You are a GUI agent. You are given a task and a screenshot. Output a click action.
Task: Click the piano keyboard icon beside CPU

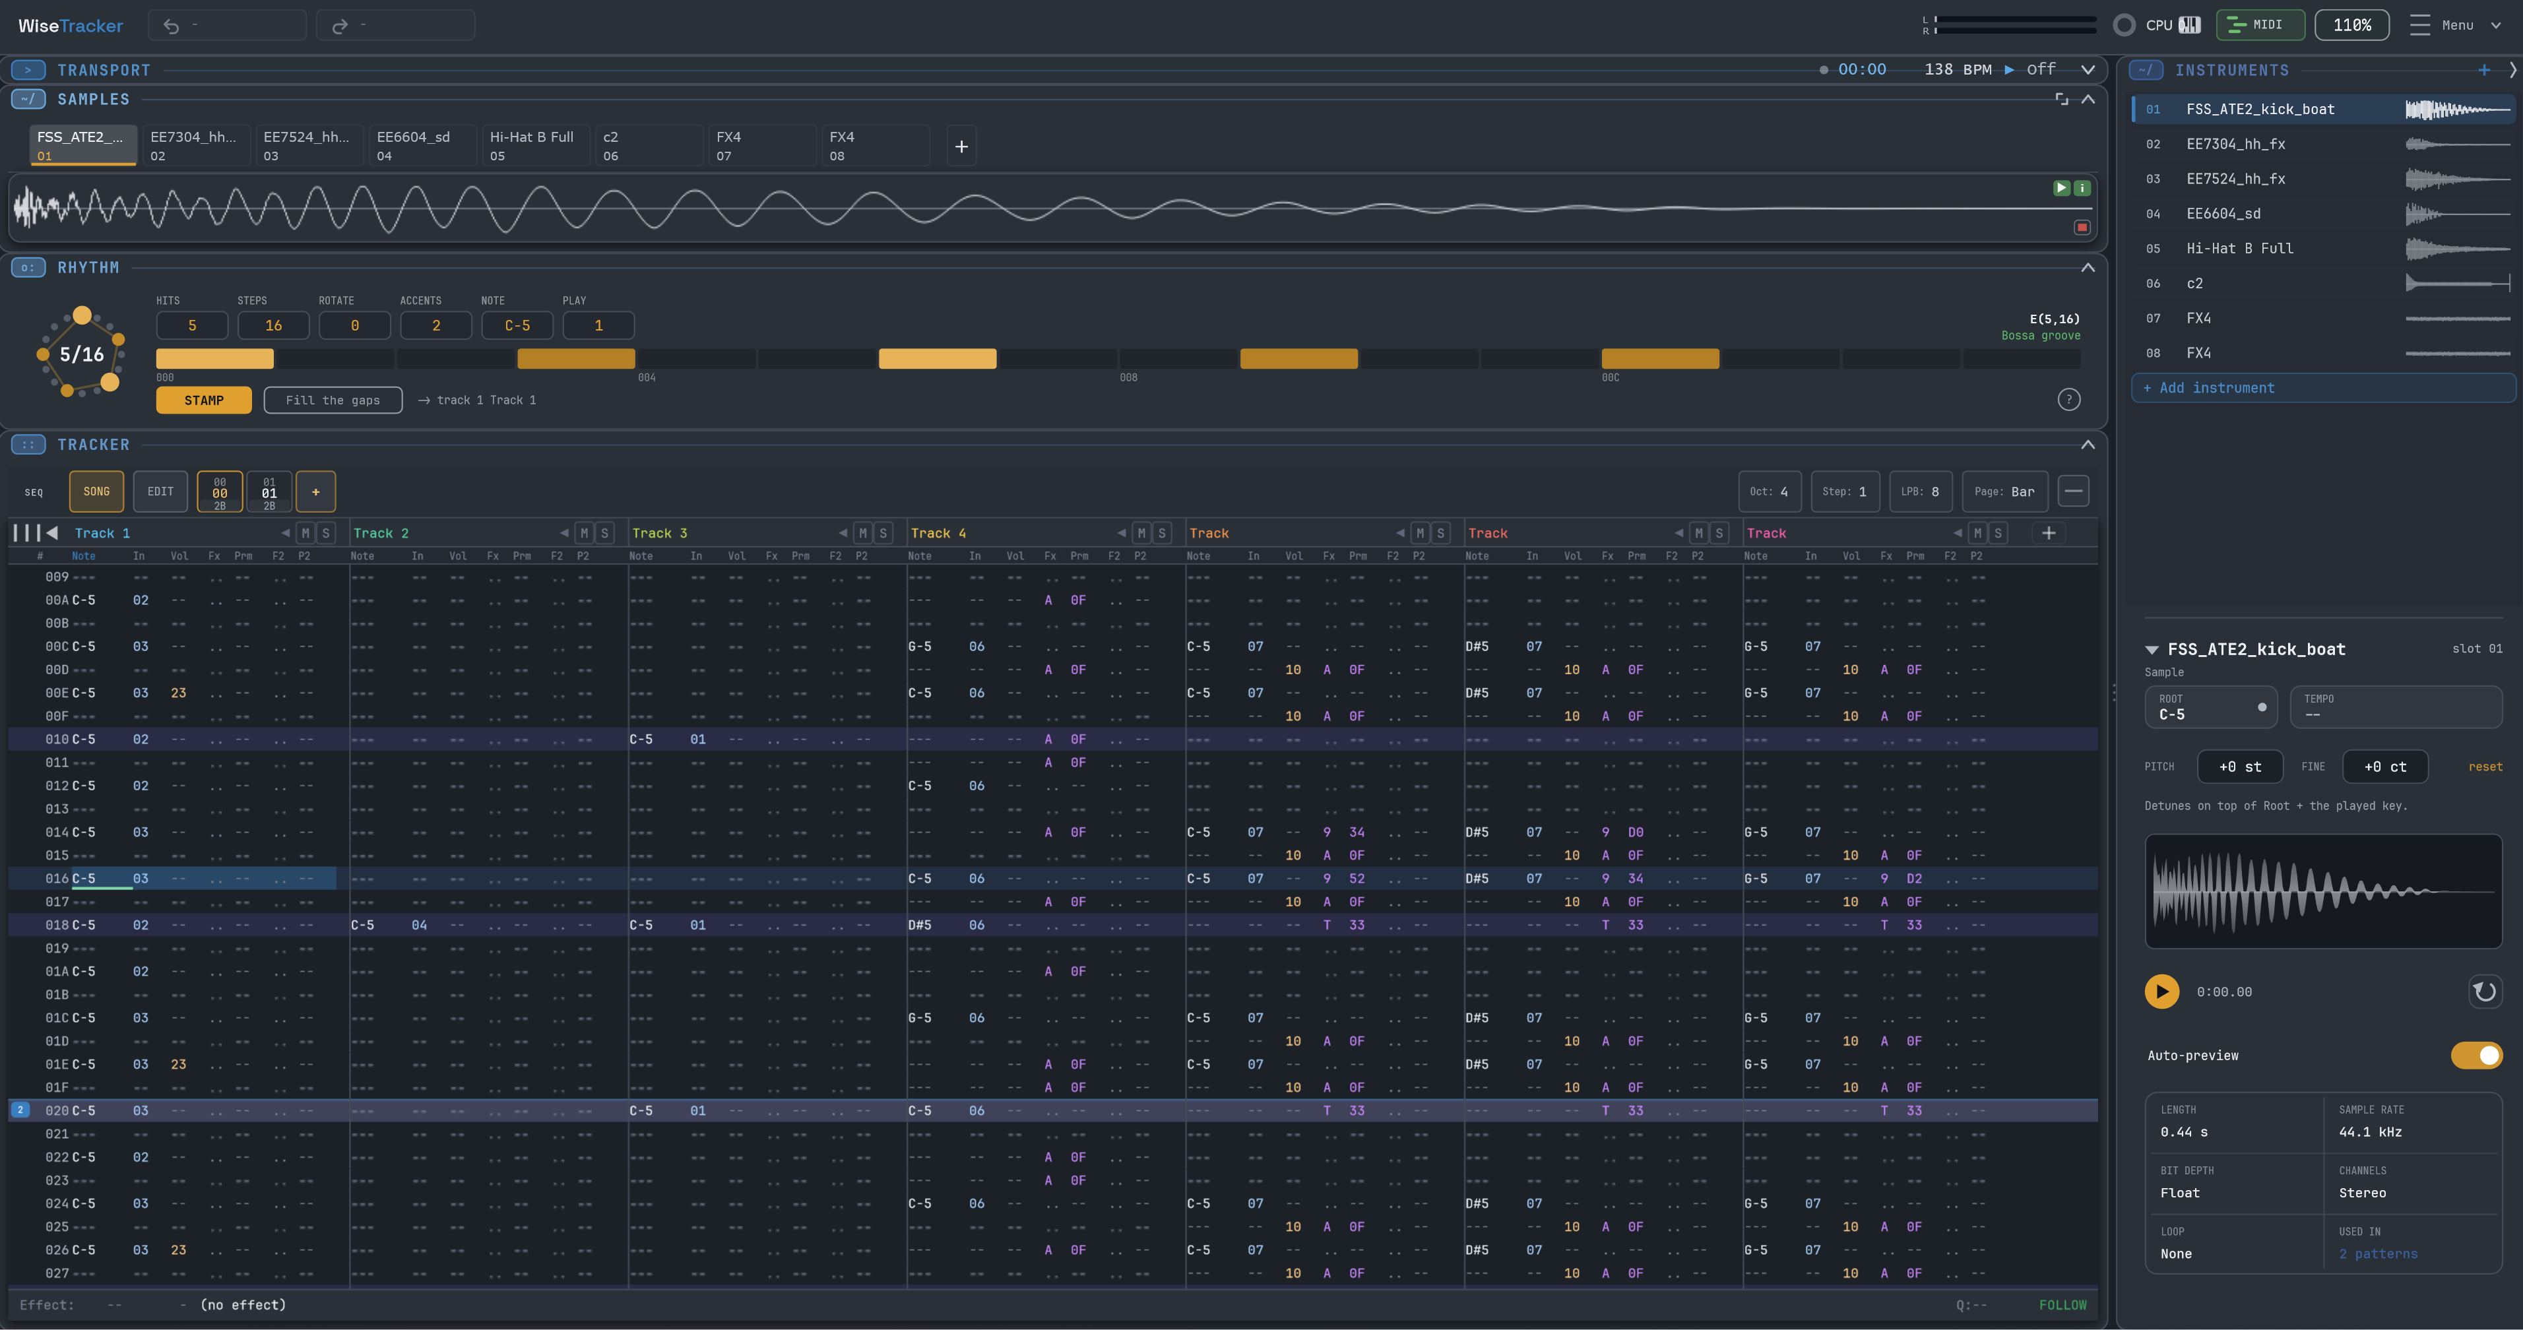(2189, 26)
